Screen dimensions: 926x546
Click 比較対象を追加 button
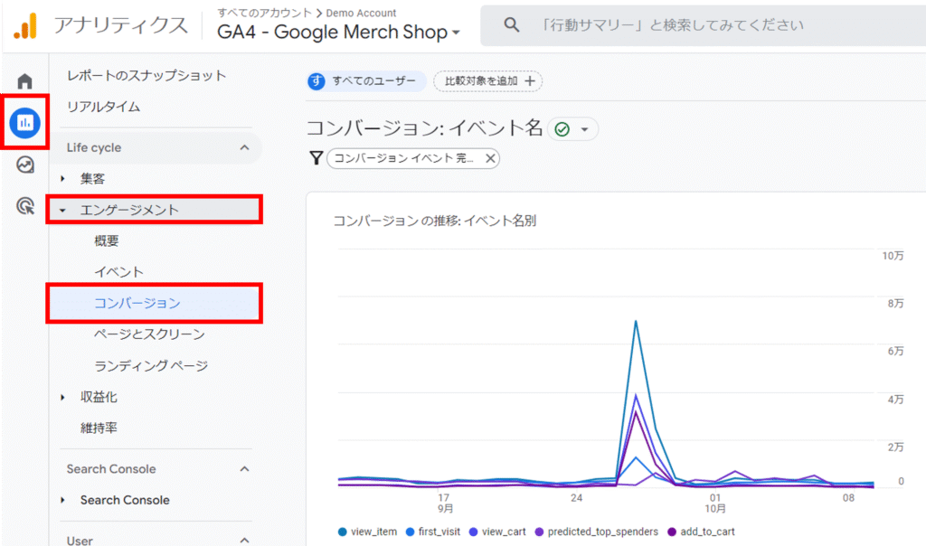[487, 81]
